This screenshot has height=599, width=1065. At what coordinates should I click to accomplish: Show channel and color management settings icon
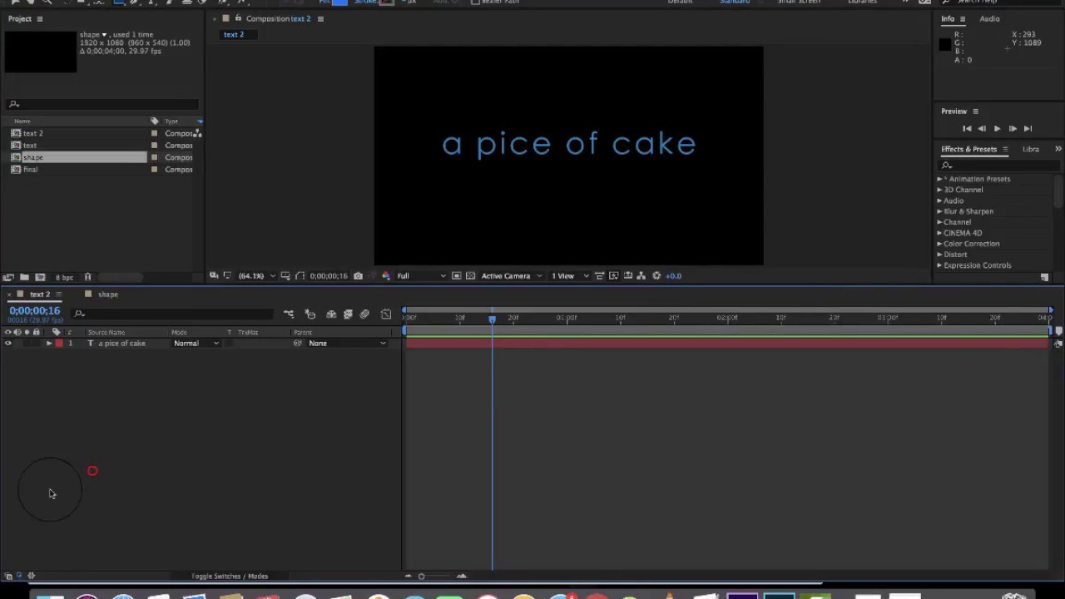(385, 275)
